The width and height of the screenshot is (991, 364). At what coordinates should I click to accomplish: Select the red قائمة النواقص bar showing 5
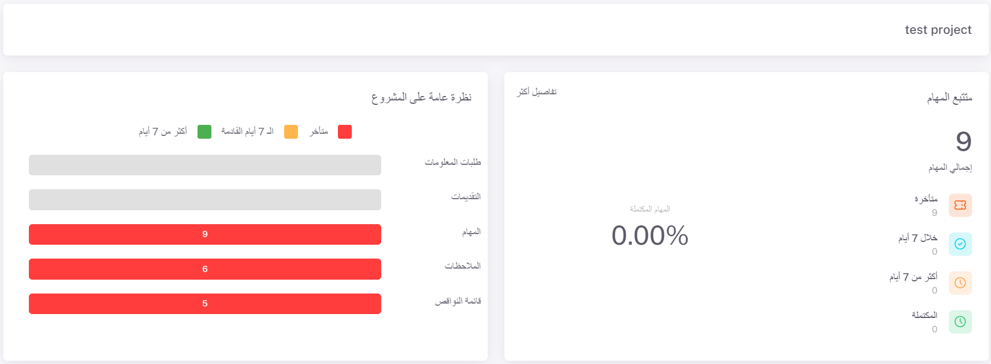click(205, 304)
